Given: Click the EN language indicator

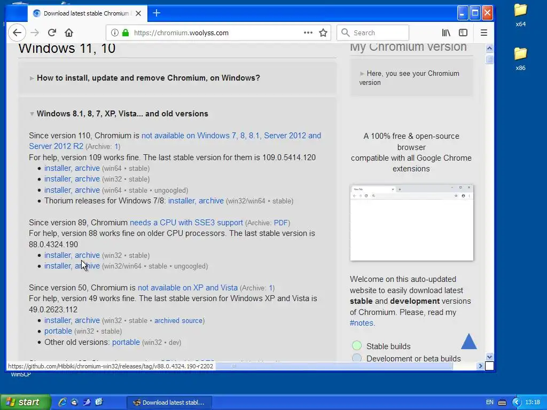Looking at the screenshot, I should pyautogui.click(x=489, y=403).
